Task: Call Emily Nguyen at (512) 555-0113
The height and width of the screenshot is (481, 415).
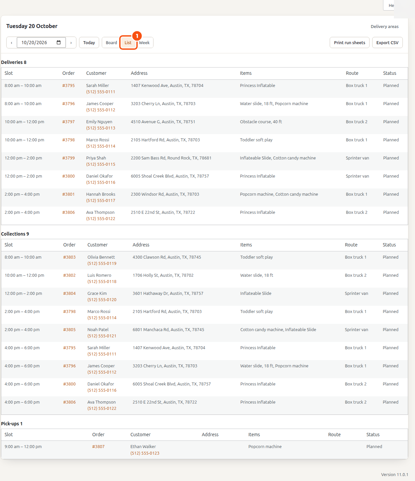Action: [101, 128]
